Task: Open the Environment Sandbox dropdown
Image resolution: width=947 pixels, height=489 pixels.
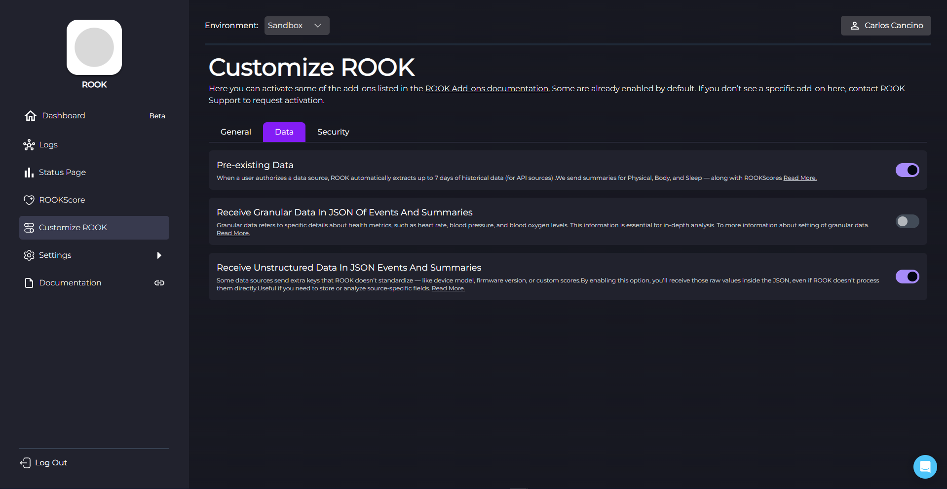Action: click(297, 26)
